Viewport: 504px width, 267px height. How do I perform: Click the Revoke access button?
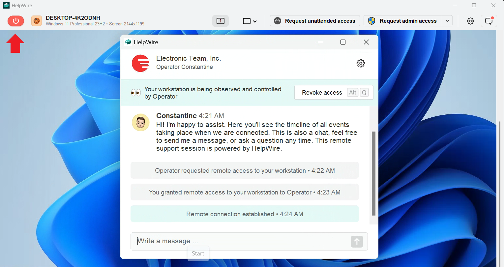[321, 92]
